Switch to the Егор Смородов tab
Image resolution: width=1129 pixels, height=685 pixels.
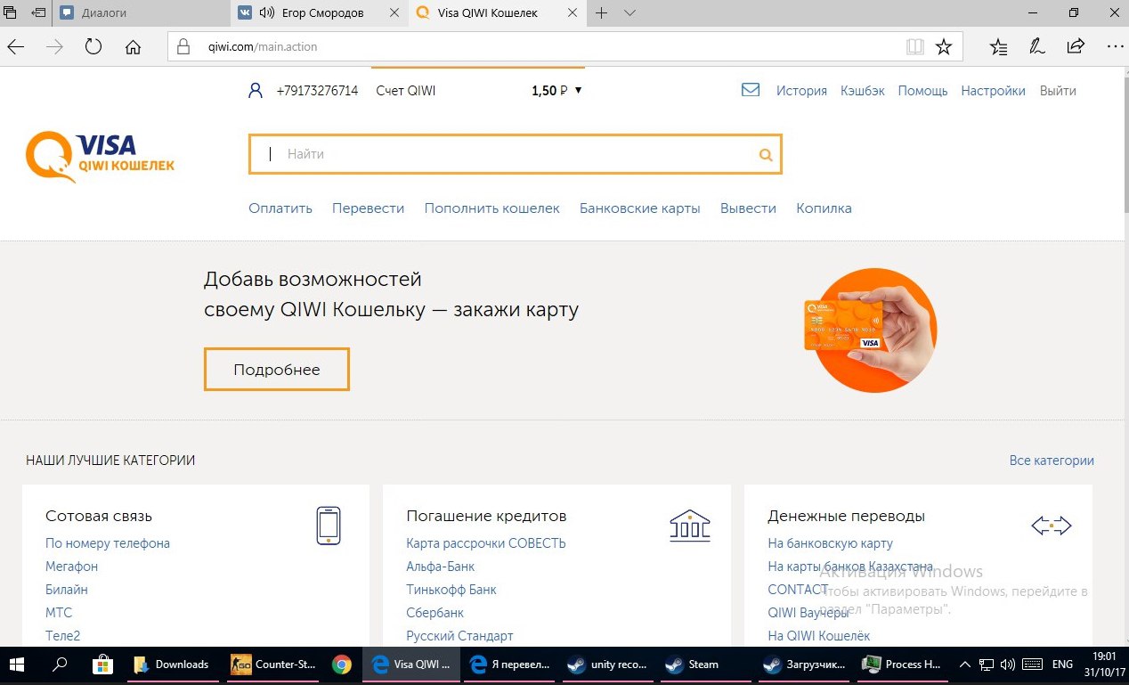(321, 13)
